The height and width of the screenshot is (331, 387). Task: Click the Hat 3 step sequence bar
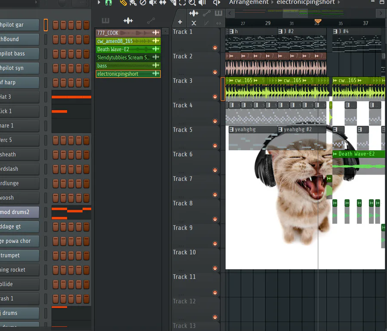[71, 97]
